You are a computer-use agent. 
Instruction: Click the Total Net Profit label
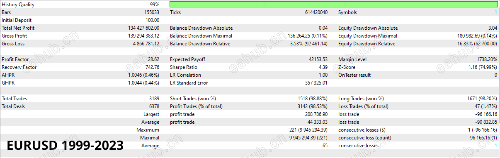(18, 28)
